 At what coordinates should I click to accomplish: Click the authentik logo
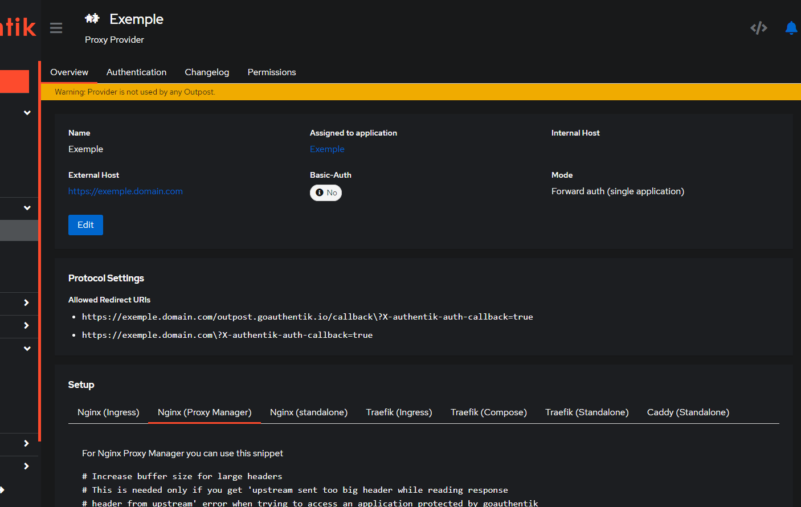(18, 27)
